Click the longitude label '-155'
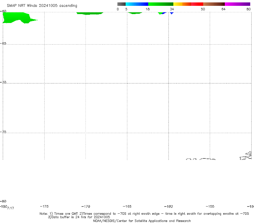 click(x=210, y=206)
